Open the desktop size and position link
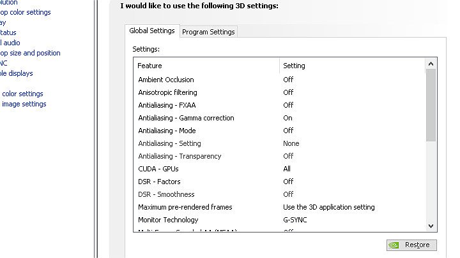Image resolution: width=460 pixels, height=258 pixels. click(x=30, y=53)
